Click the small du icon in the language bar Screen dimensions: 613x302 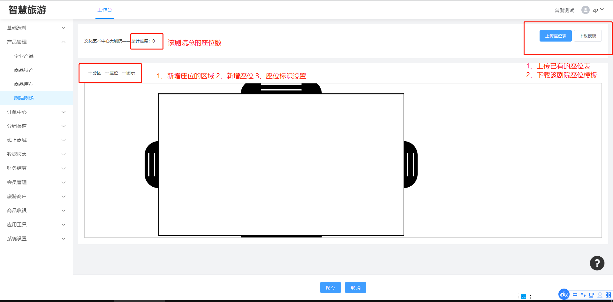coord(523,297)
